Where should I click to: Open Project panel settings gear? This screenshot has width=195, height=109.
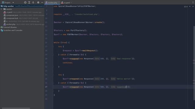38,2
